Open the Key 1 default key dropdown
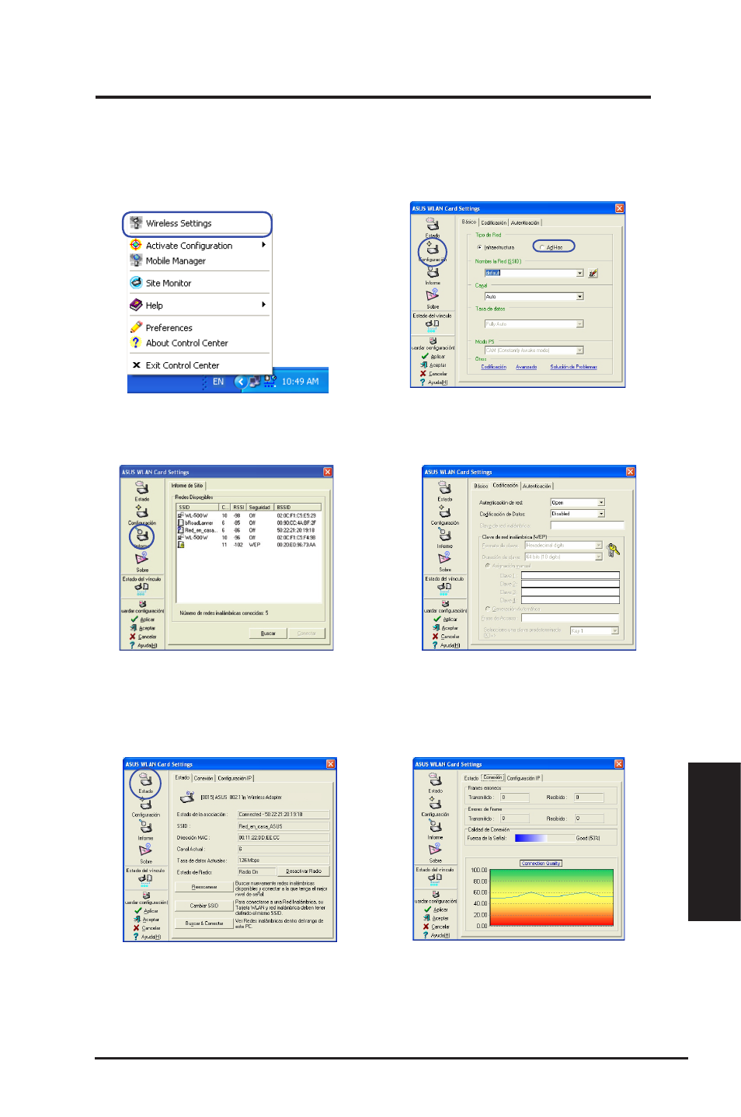 615,630
